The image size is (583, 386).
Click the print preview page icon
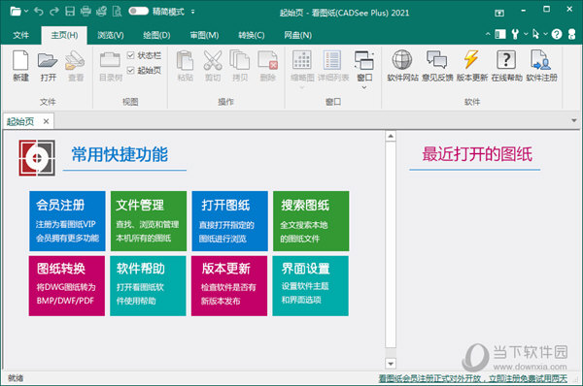tap(118, 12)
